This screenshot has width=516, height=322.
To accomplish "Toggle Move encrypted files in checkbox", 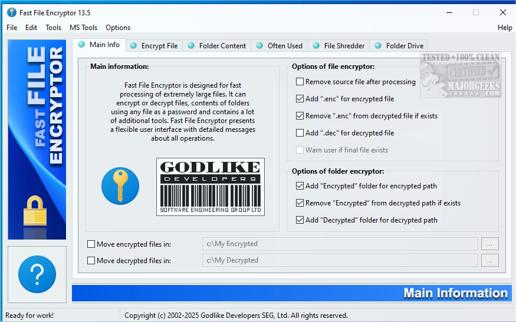I will 91,244.
